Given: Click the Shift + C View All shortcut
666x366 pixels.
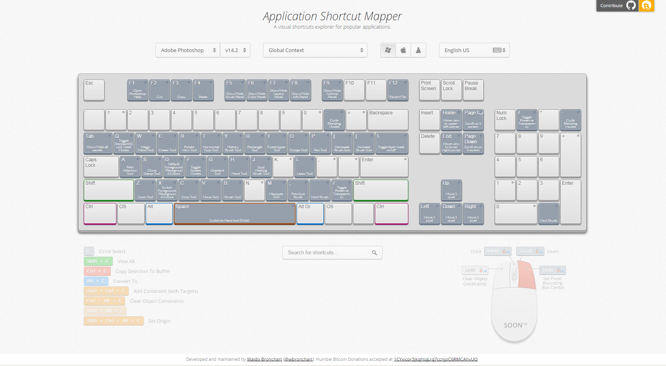Looking at the screenshot, I should (x=98, y=261).
